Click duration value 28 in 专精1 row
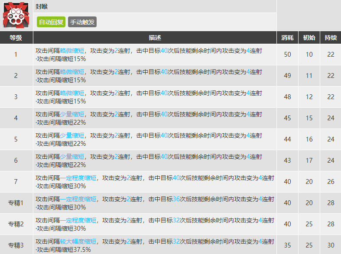Image resolution: width=341 pixels, height=254 pixels. click(331, 203)
